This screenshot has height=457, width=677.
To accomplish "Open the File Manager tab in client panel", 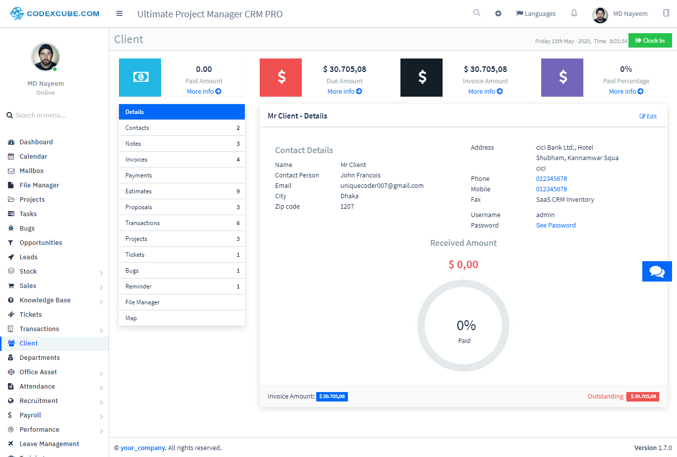I will pyautogui.click(x=182, y=302).
